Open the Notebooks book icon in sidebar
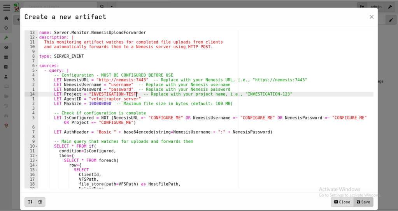The width and height of the screenshot is (398, 211). [6, 67]
